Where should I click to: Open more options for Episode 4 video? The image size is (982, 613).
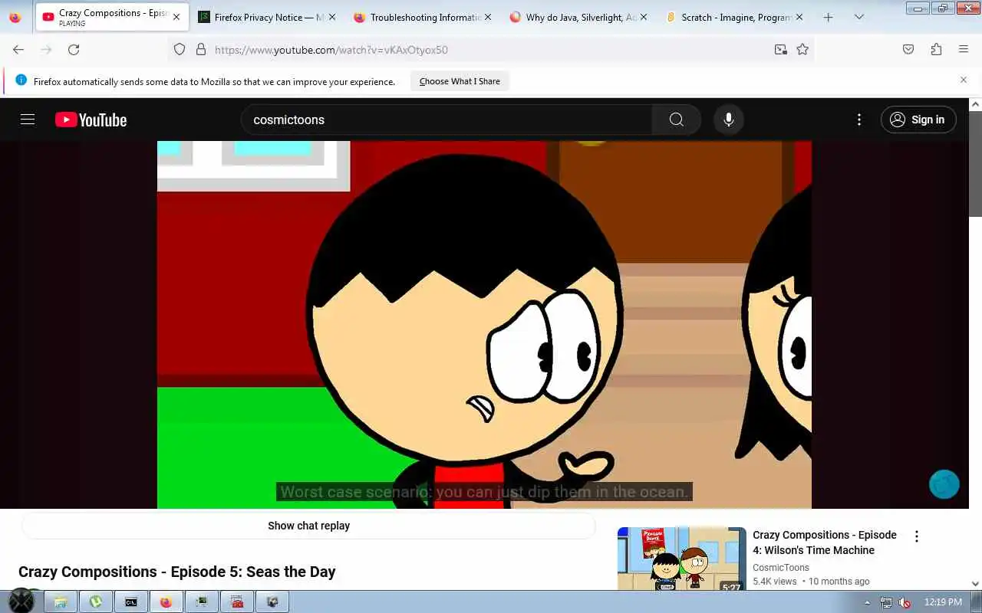tap(916, 536)
